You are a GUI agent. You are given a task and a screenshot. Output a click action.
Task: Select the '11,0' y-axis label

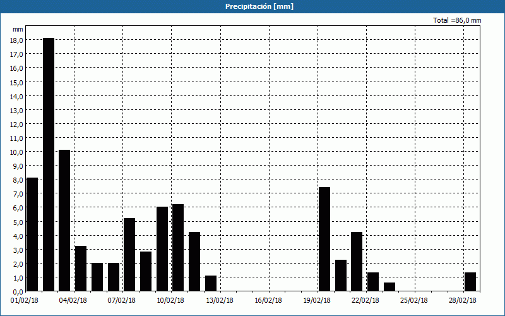16,138
